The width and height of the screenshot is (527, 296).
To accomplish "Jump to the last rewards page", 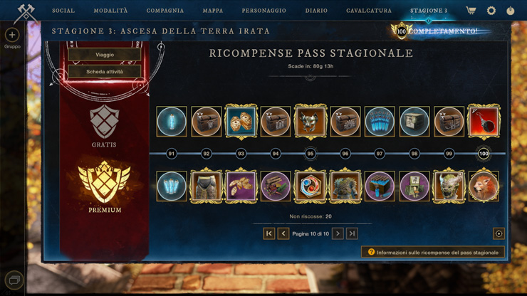I will click(352, 233).
